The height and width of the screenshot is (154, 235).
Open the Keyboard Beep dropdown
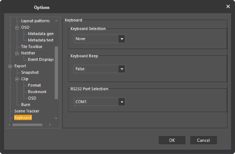[122, 69]
